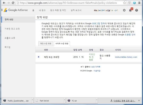This screenshot has height=105, width=143.
Task: Expand the 해킹 또는 크래킹 violation row
Action: pos(39,57)
